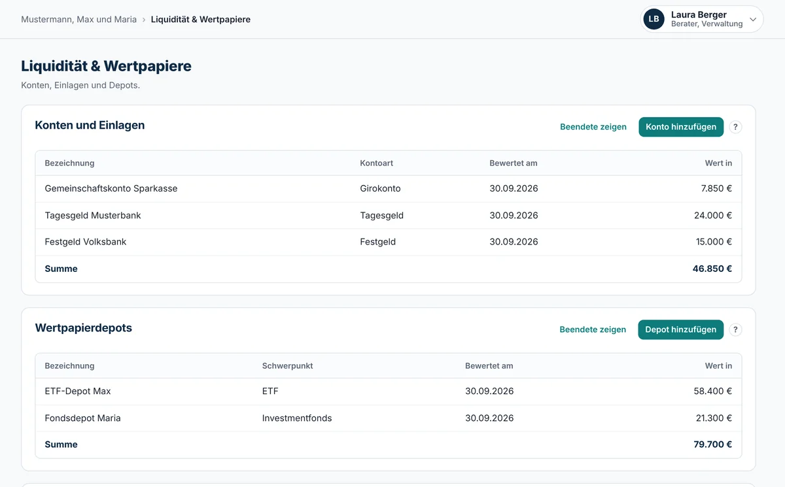Show ended accounts in Konten und Einlagen
The width and height of the screenshot is (785, 487).
tap(593, 127)
